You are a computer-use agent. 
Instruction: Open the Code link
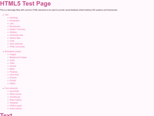click(x=12, y=41)
